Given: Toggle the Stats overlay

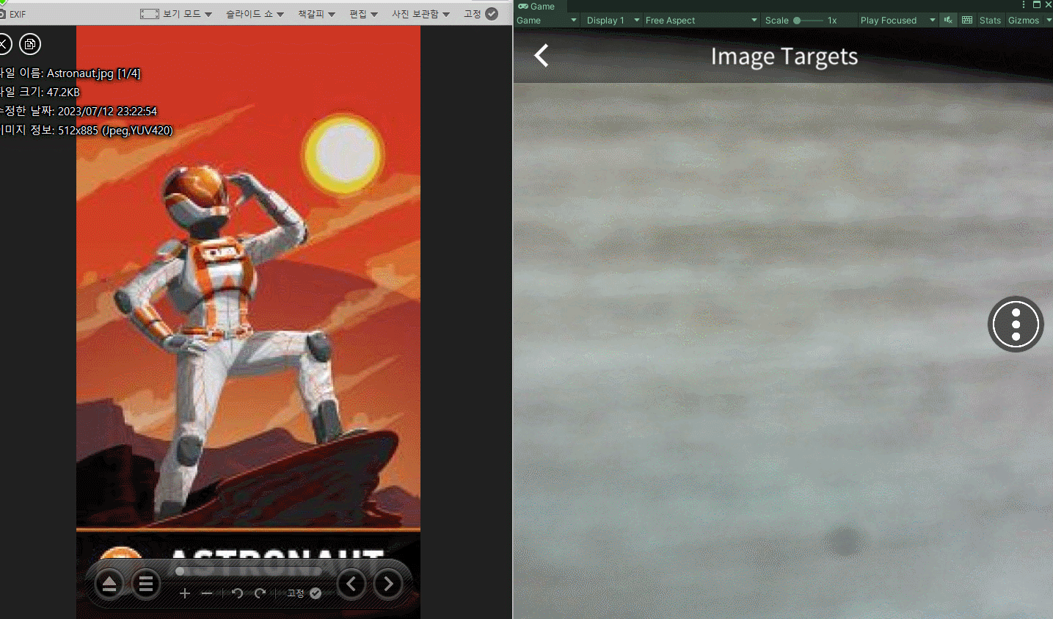Looking at the screenshot, I should tap(990, 21).
